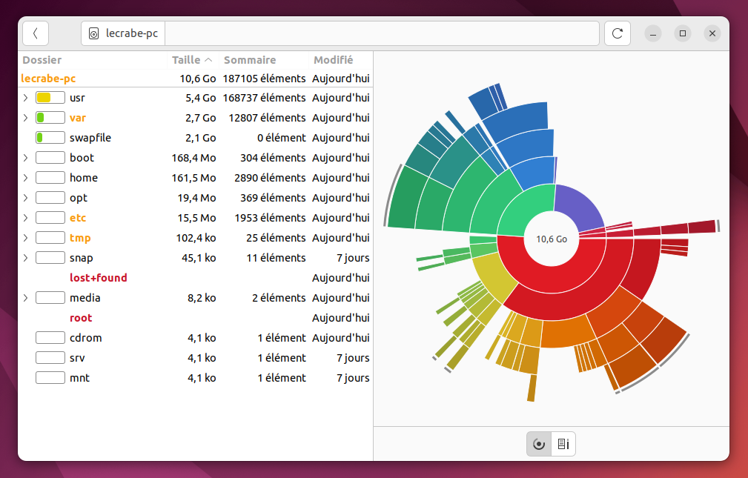Switch to rings chart view
The width and height of the screenshot is (748, 478).
[539, 444]
